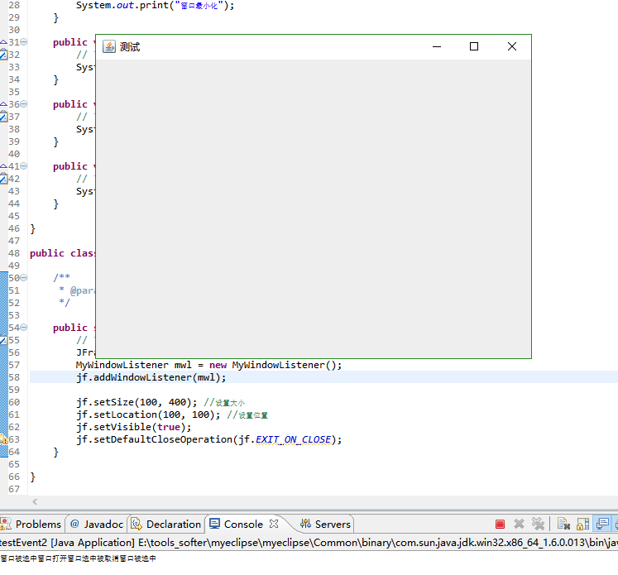Collapse the method fold at line 41
Screen dimensions: 618x575
pyautogui.click(x=24, y=166)
